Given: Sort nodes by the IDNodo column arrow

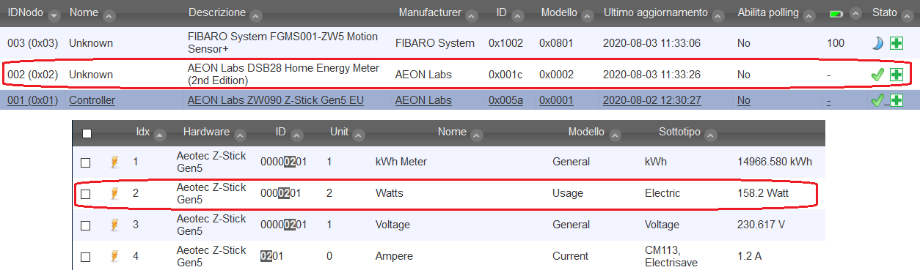Looking at the screenshot, I should (x=53, y=15).
